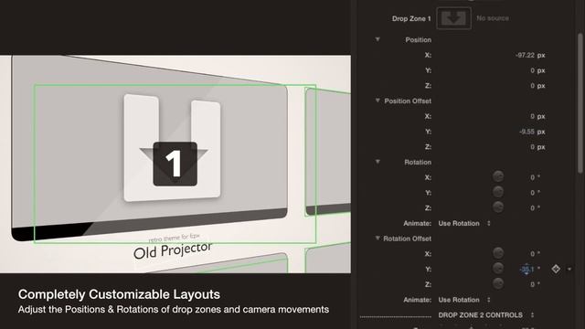Click the Rotation Y dial knob
585x329 pixels.
click(x=498, y=192)
